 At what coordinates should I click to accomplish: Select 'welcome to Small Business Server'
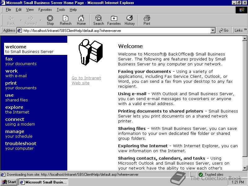(36, 49)
